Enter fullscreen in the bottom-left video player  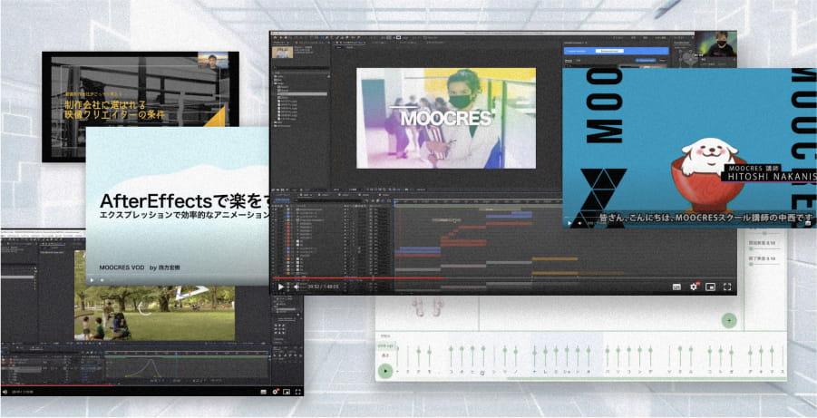tap(298, 392)
